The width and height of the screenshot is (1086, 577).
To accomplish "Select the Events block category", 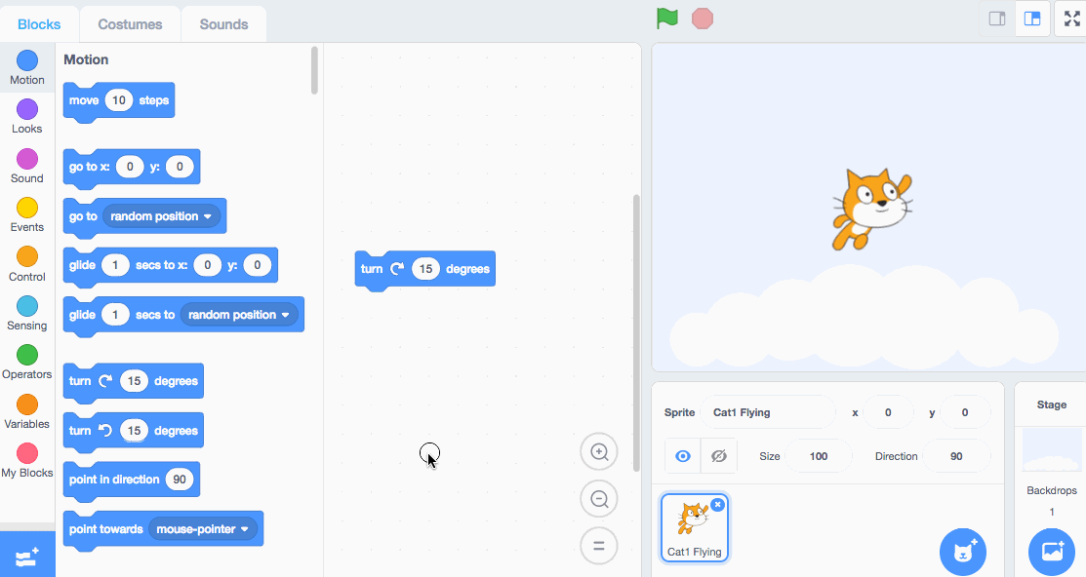I will (27, 214).
